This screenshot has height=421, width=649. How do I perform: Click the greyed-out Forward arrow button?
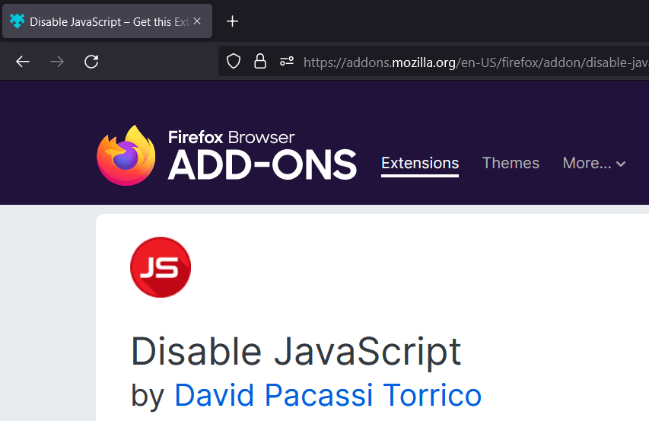click(57, 62)
